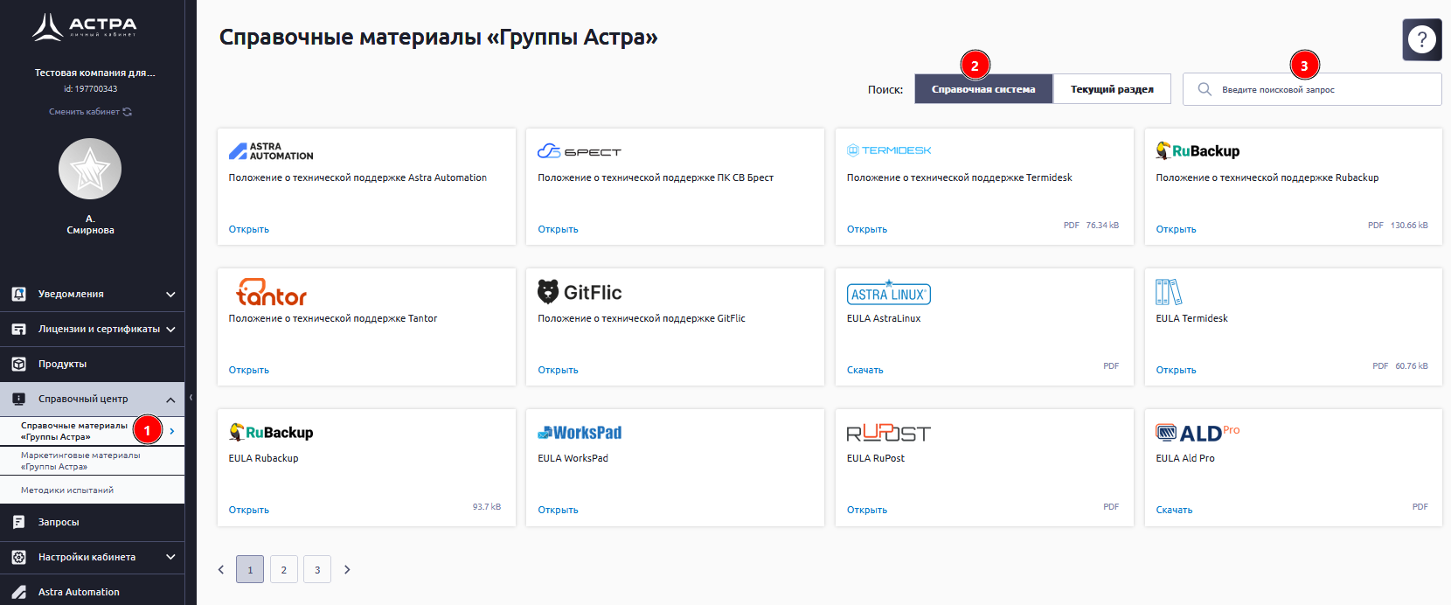The height and width of the screenshot is (605, 1451).
Task: Switch search scope to Текущий раздел
Action: pyautogui.click(x=1112, y=89)
